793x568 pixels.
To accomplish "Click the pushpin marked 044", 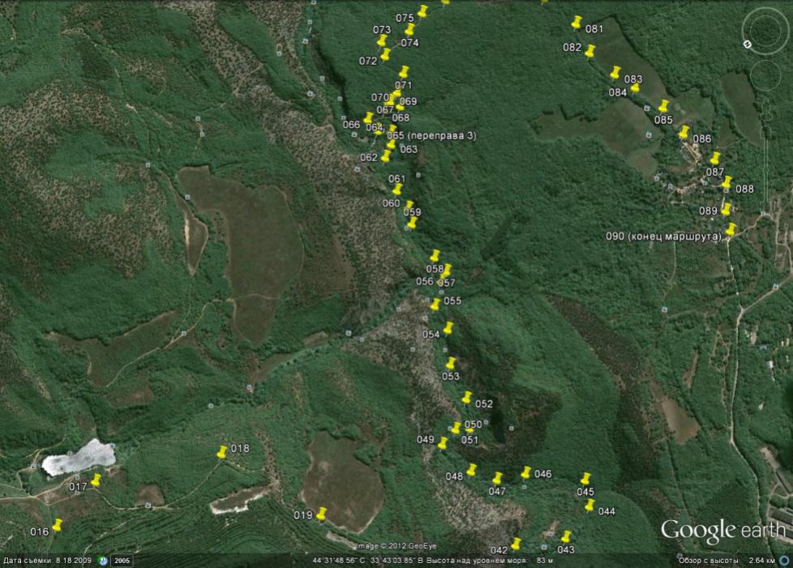I will (x=589, y=506).
